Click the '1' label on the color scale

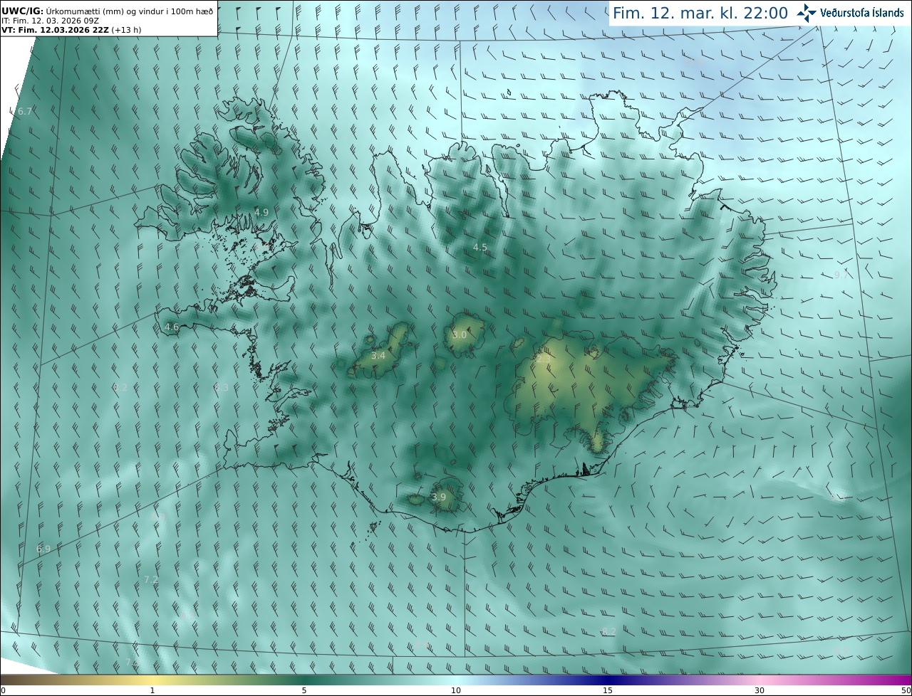tap(152, 690)
